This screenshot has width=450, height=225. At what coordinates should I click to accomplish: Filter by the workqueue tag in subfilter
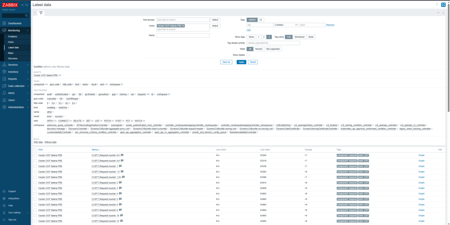[115, 85]
